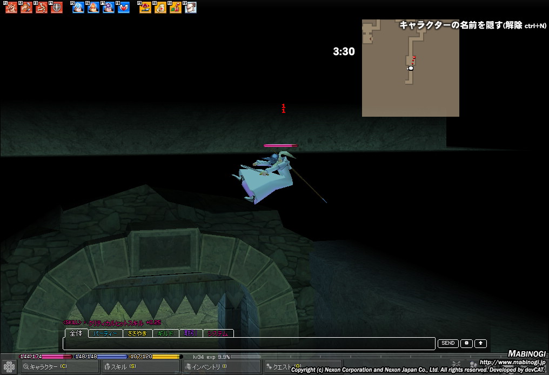This screenshot has height=375, width=549.
Task: Use the F10 first aid bandage skill
Action: [160, 8]
